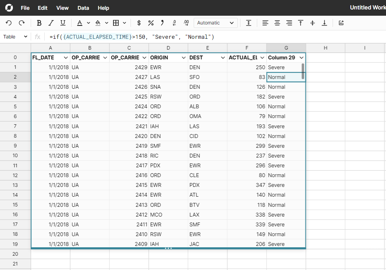The height and width of the screenshot is (270, 386).
Task: Apply currency dollar format
Action: (139, 23)
